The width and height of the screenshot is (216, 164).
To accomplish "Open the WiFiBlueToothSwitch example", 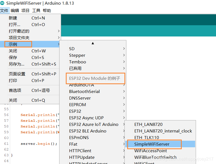I will 160,157.
